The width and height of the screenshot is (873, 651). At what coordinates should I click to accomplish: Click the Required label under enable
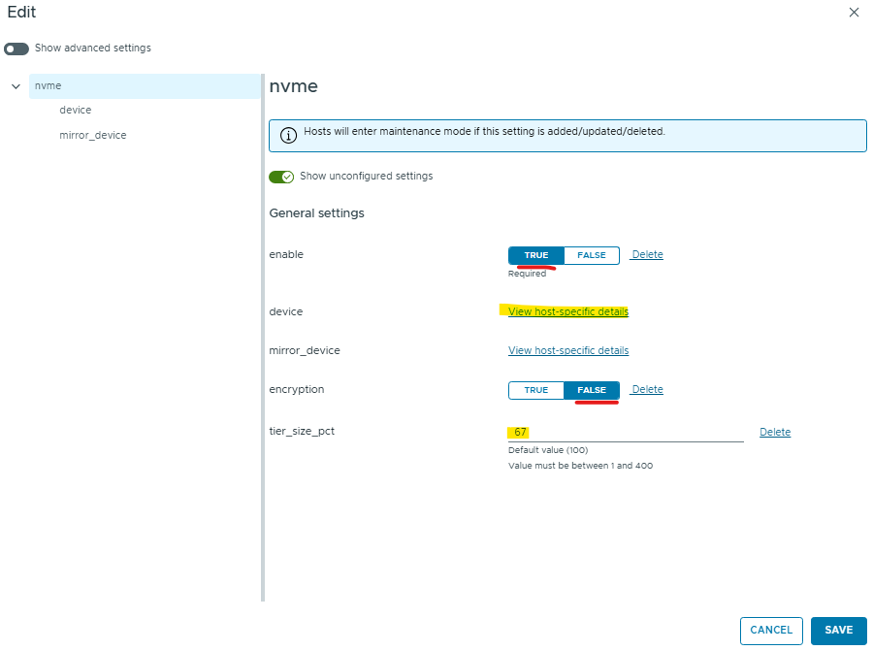coord(527,274)
